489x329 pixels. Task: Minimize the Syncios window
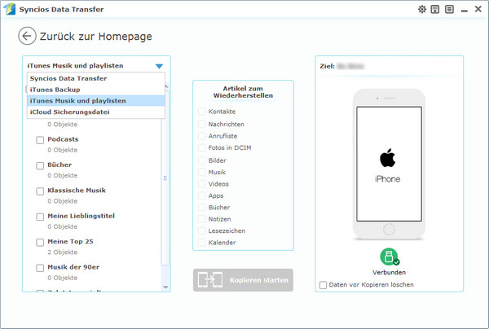tap(465, 11)
